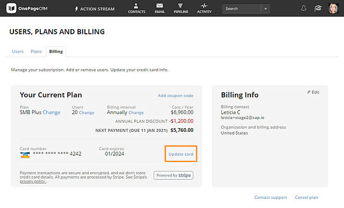The height and width of the screenshot is (208, 344).
Task: Open notifications bell
Action: pos(304,9)
